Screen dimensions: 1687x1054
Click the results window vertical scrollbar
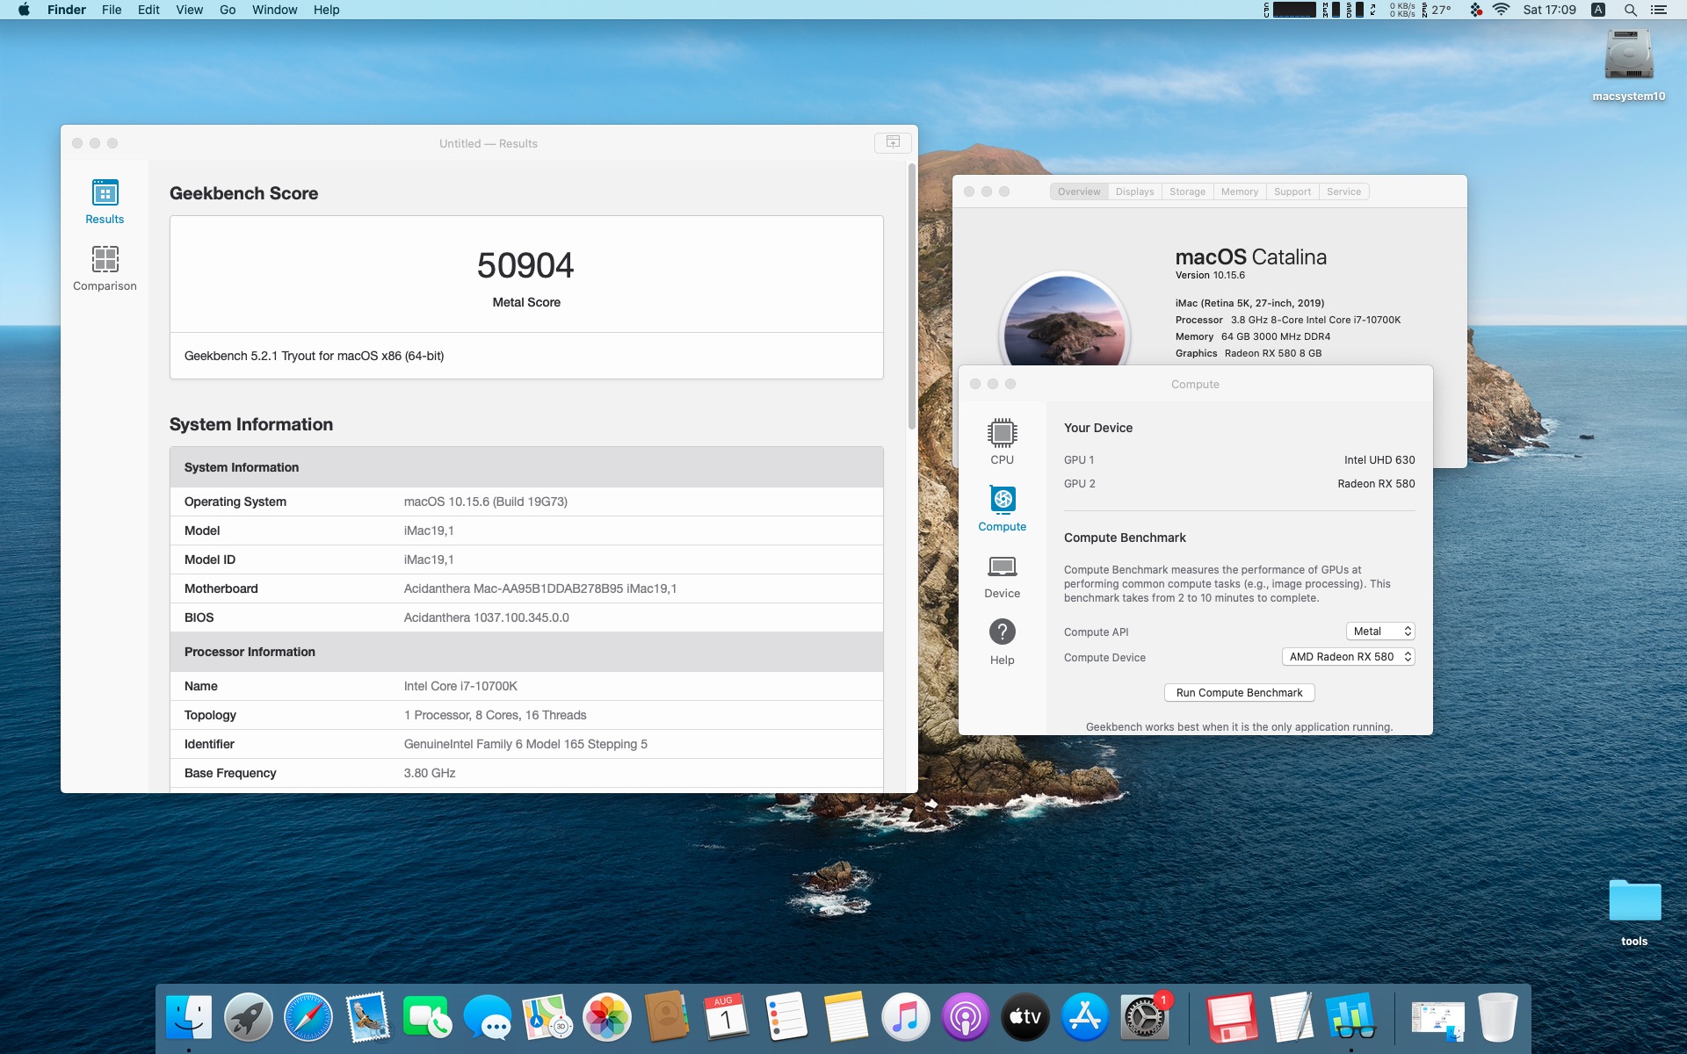(912, 299)
